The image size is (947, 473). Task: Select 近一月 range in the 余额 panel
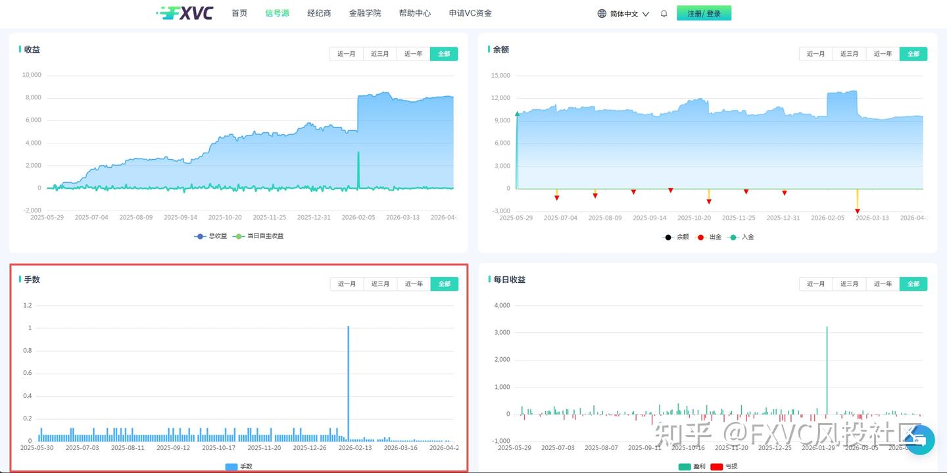coord(815,53)
